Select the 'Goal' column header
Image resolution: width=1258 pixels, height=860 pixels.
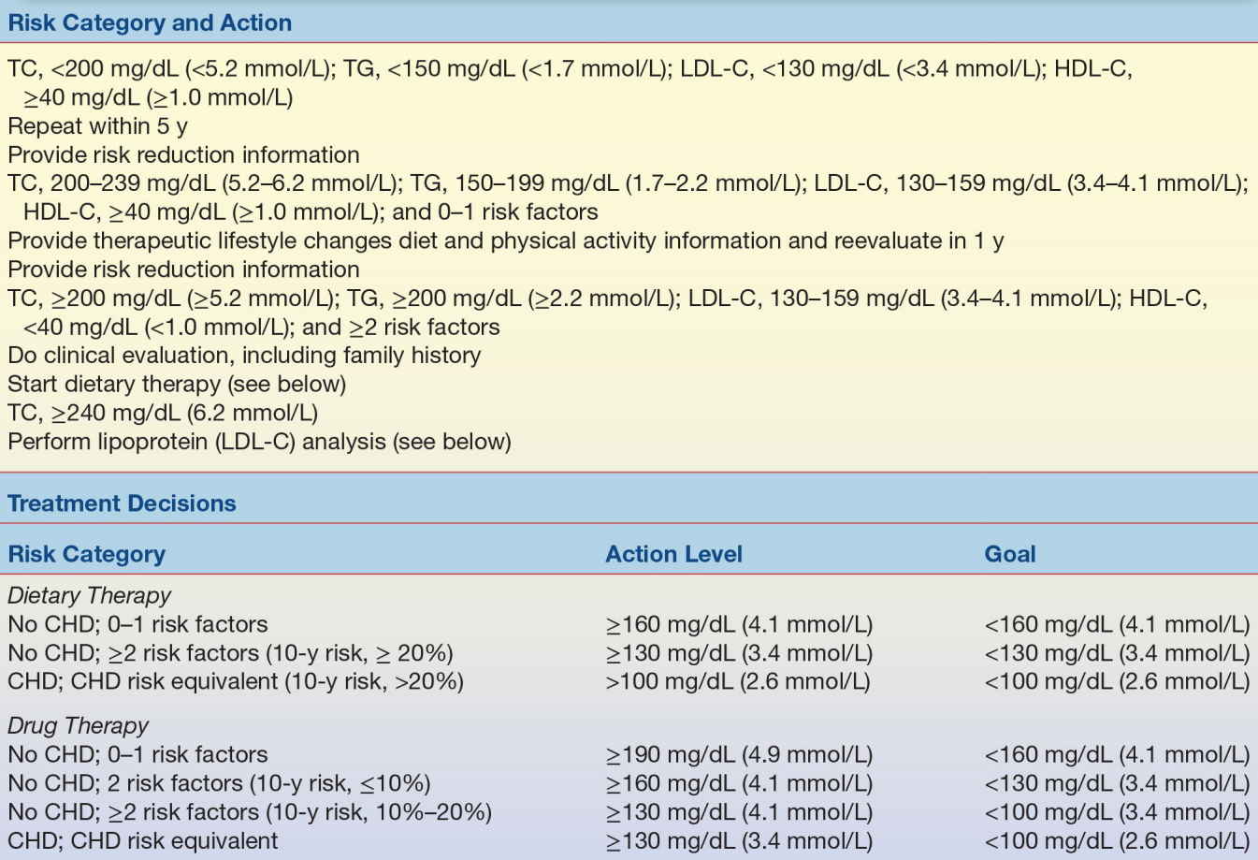[x=1009, y=554]
